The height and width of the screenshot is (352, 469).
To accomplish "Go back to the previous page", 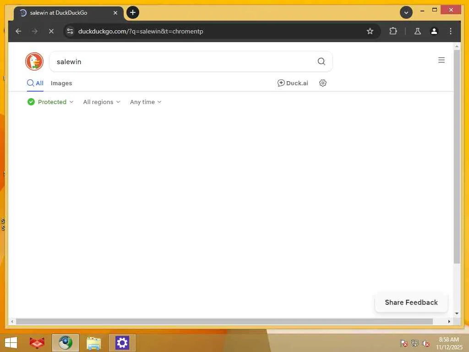I will pos(18,31).
